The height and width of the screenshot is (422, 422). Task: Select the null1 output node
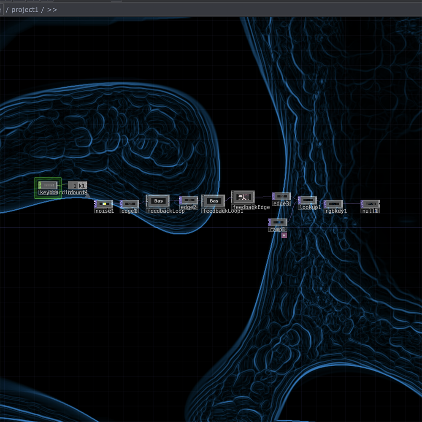[371, 204]
